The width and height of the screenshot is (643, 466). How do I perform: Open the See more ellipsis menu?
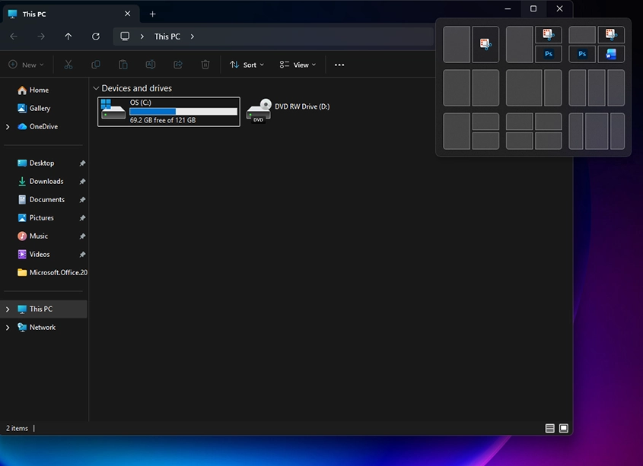339,65
